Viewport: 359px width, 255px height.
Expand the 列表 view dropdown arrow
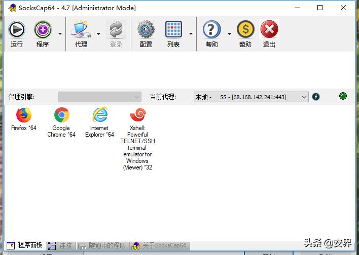191,34
